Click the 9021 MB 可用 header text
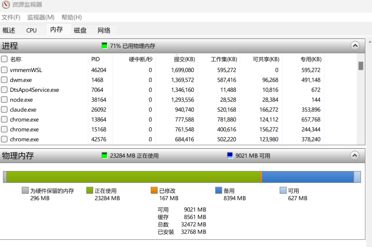The image size is (372, 247). pos(253,156)
